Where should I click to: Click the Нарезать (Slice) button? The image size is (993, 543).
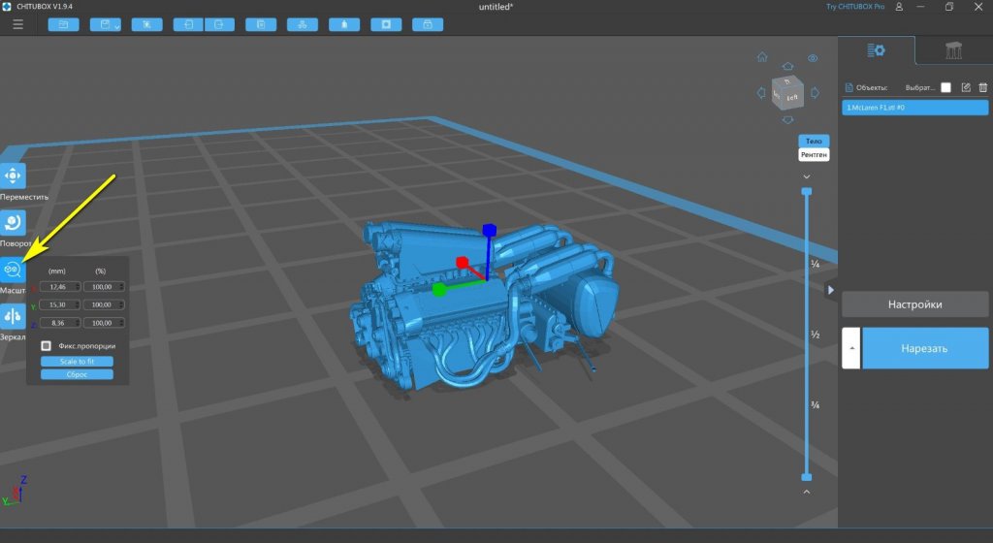(x=925, y=348)
